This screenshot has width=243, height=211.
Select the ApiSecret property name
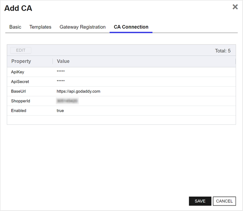point(20,82)
